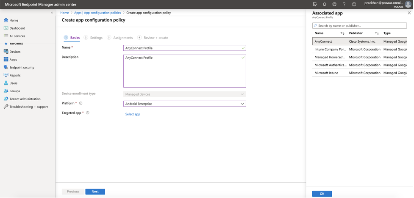Close the Associated app panel
This screenshot has height=198, width=414.
[x=409, y=13]
